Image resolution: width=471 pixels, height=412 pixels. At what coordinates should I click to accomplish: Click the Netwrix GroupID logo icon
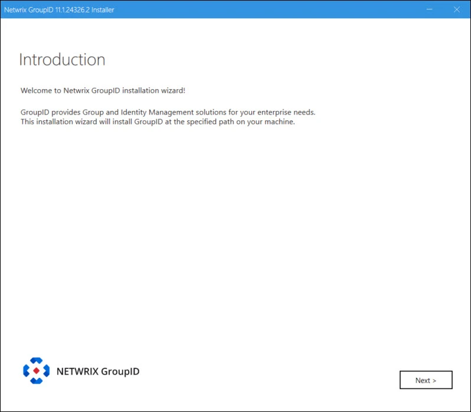click(37, 371)
